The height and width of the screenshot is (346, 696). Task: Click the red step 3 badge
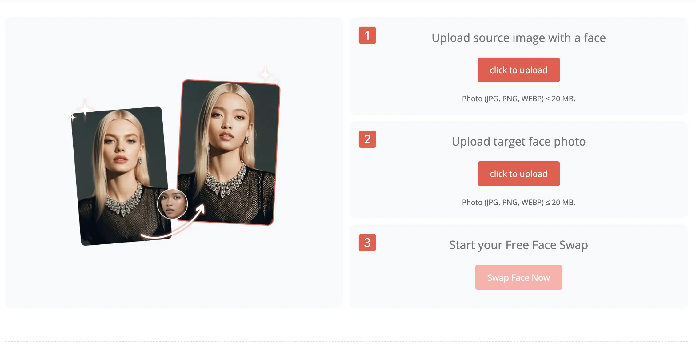[367, 243]
